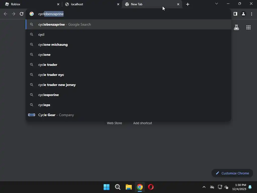Show hidden system tray icons
257x193 pixels.
click(x=204, y=187)
